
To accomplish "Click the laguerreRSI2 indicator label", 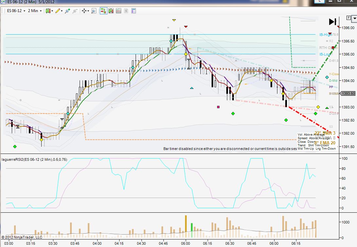I will click(34, 159).
